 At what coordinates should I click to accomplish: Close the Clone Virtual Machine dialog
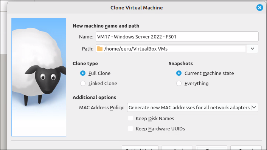pos(260,8)
